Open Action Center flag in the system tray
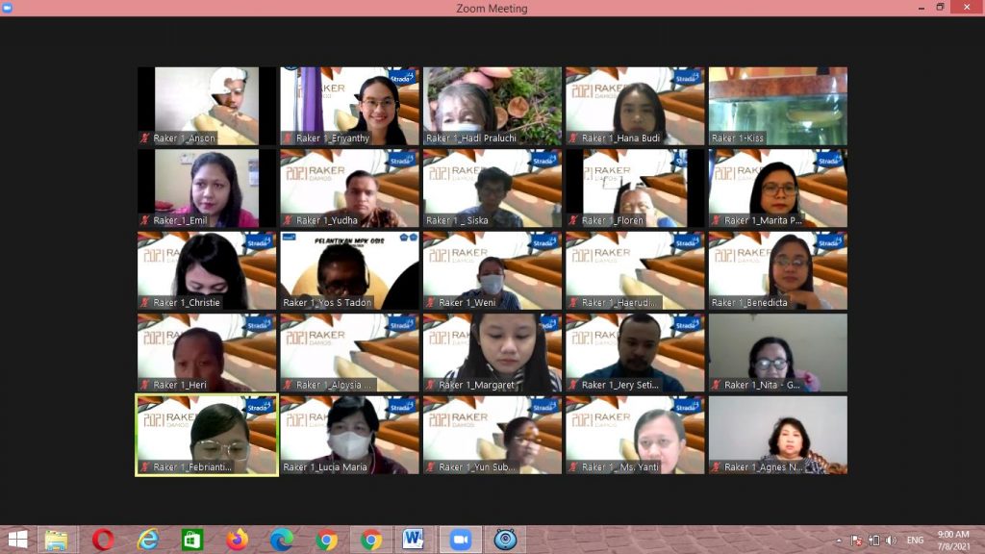 point(856,541)
